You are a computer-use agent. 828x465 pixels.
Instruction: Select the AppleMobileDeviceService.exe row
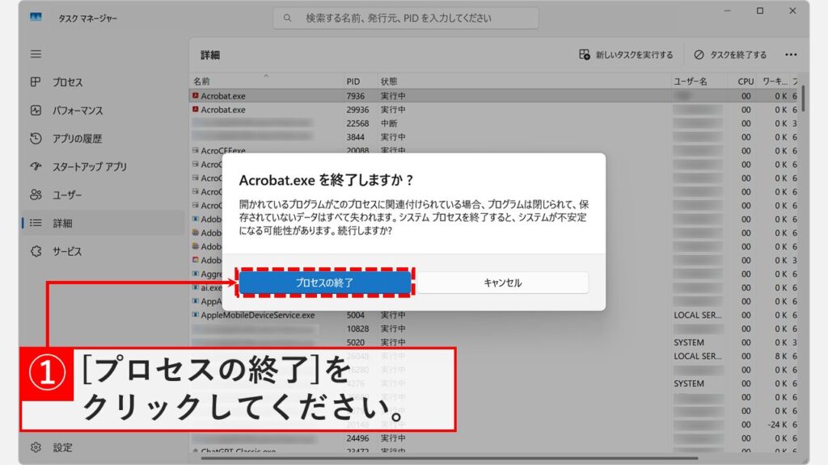tap(494, 315)
